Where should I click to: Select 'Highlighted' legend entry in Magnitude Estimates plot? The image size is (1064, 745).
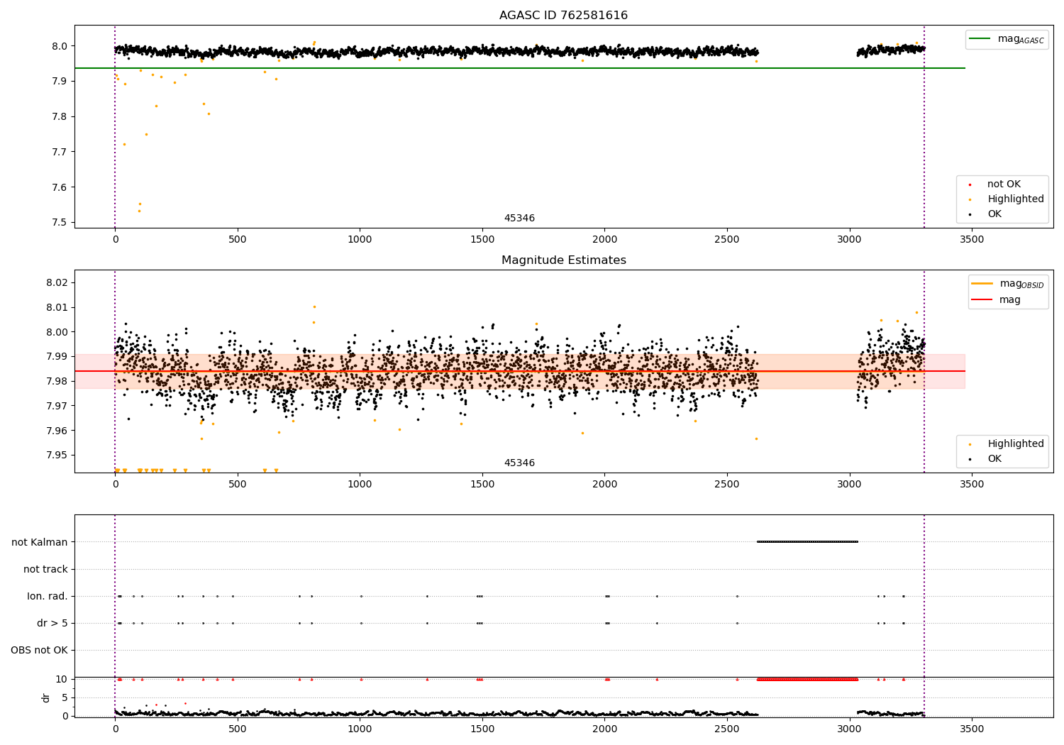coord(1015,444)
